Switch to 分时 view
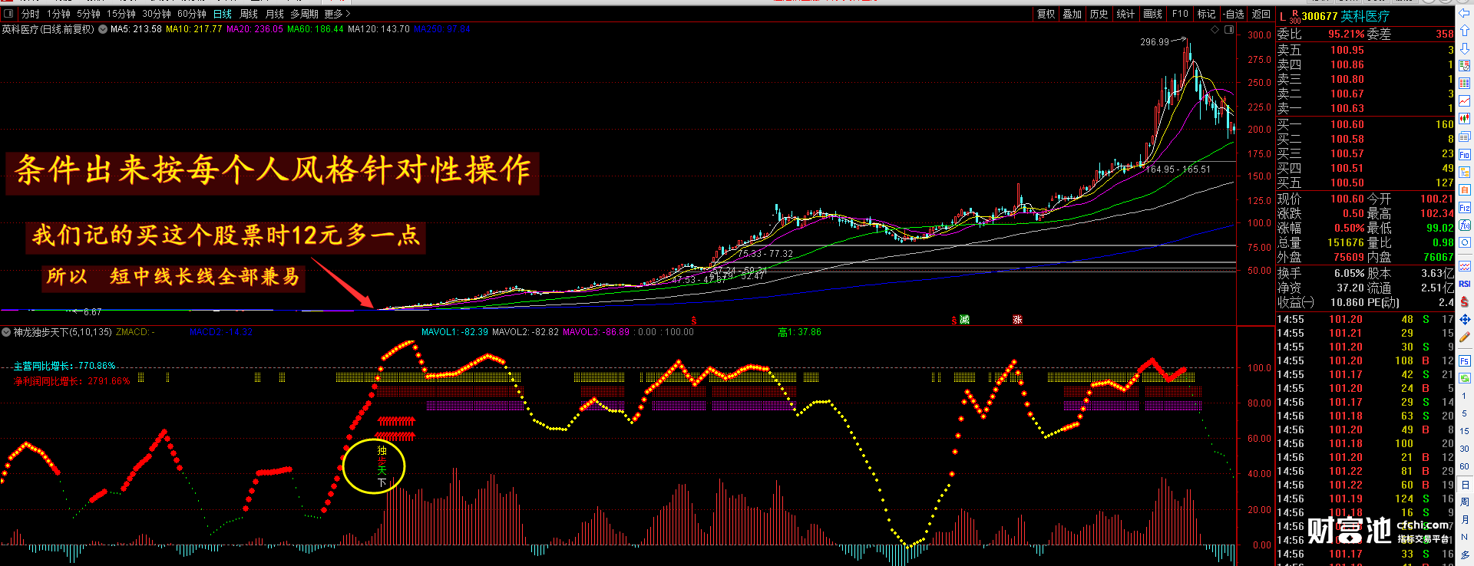The width and height of the screenshot is (1474, 566). click(31, 14)
